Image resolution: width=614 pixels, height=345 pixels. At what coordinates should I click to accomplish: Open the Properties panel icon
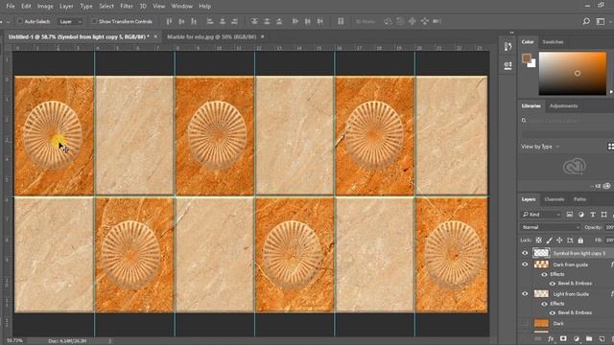(x=508, y=65)
